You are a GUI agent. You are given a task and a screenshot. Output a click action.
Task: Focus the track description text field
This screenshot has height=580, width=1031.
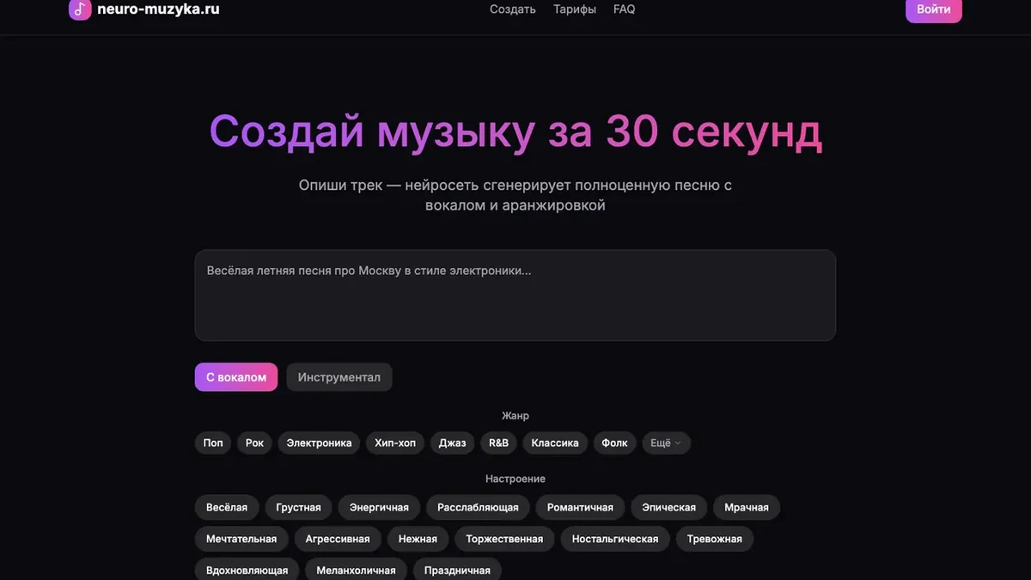click(515, 295)
